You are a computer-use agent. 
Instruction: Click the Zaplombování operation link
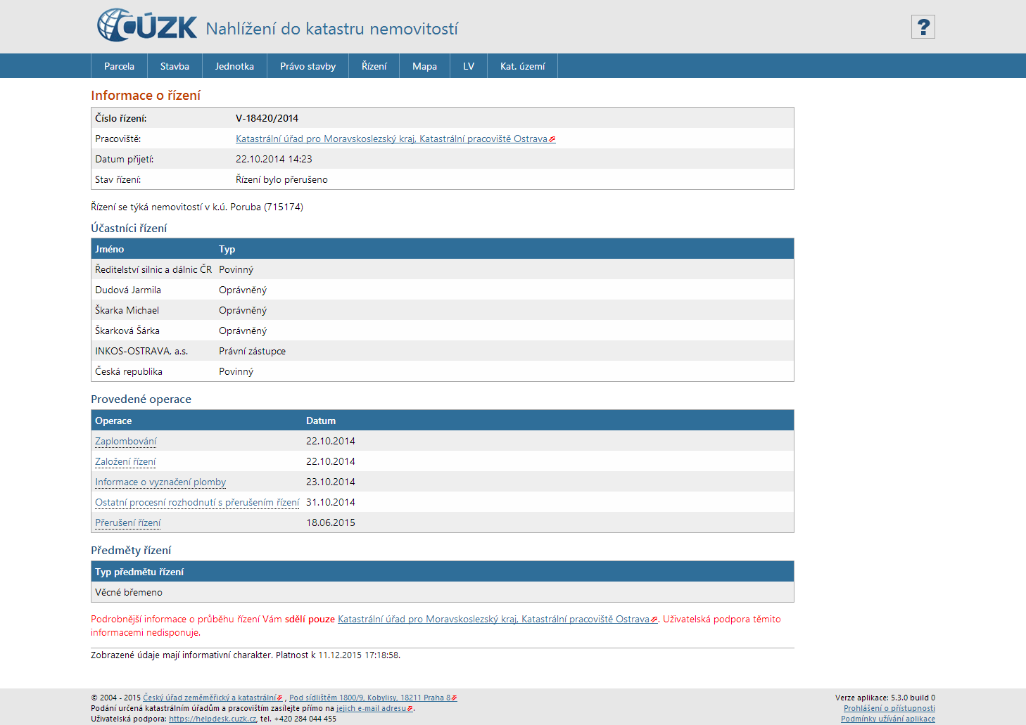point(126,442)
